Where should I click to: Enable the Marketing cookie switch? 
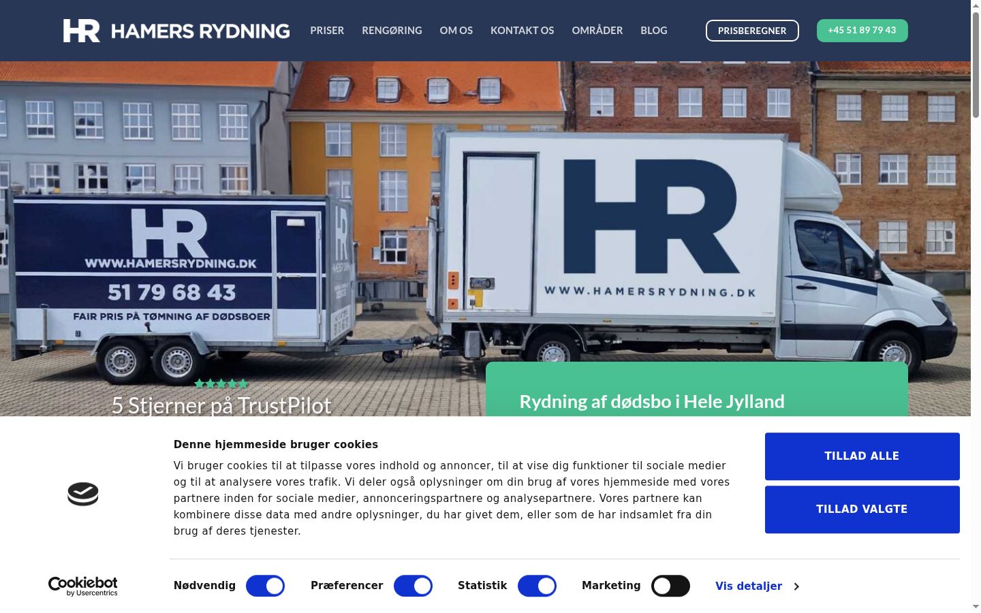(x=670, y=586)
